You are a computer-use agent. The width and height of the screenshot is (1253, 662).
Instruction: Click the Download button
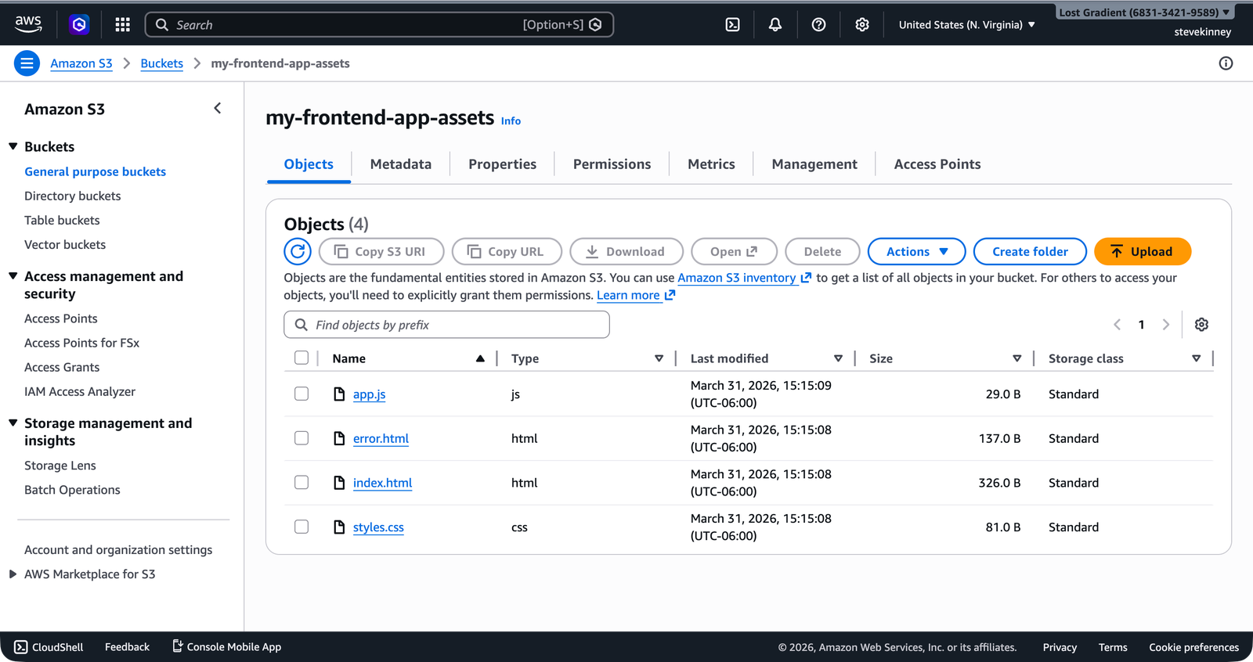click(626, 251)
